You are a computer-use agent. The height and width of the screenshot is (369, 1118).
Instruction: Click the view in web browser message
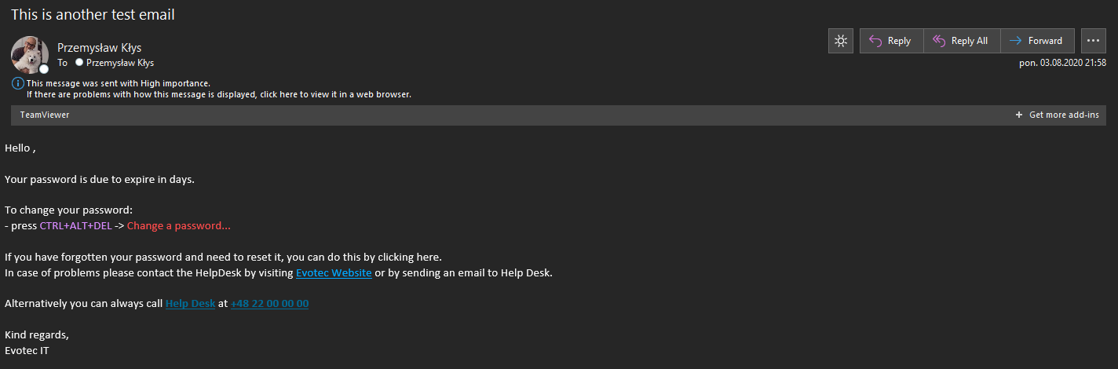point(219,94)
